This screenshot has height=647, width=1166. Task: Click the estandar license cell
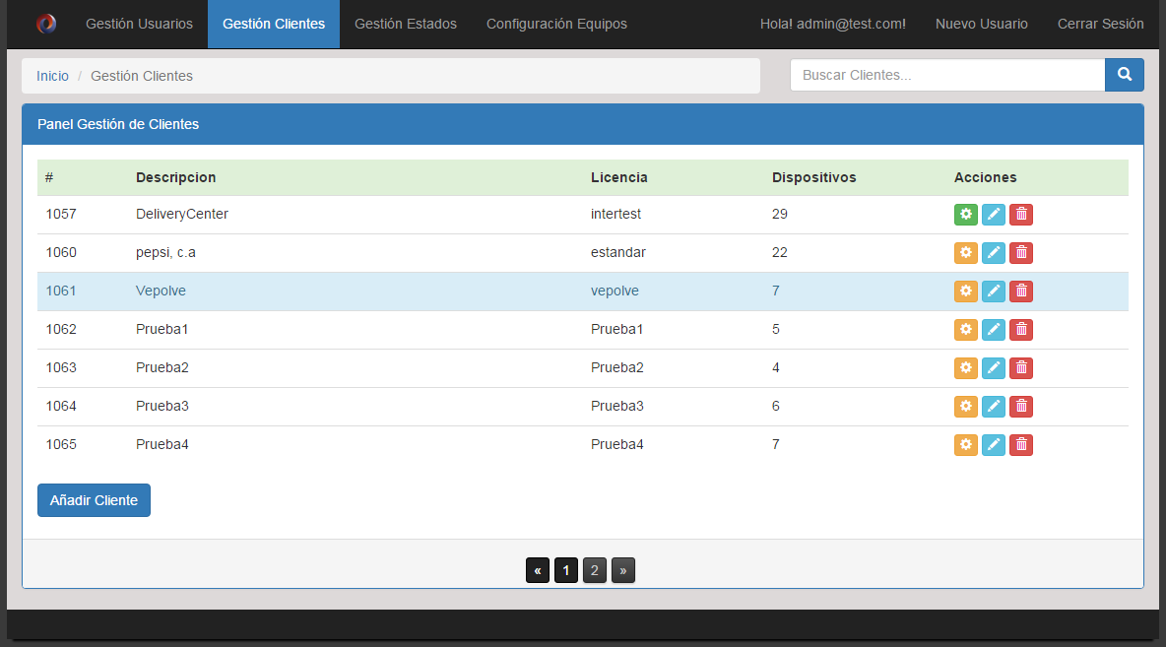[617, 253]
